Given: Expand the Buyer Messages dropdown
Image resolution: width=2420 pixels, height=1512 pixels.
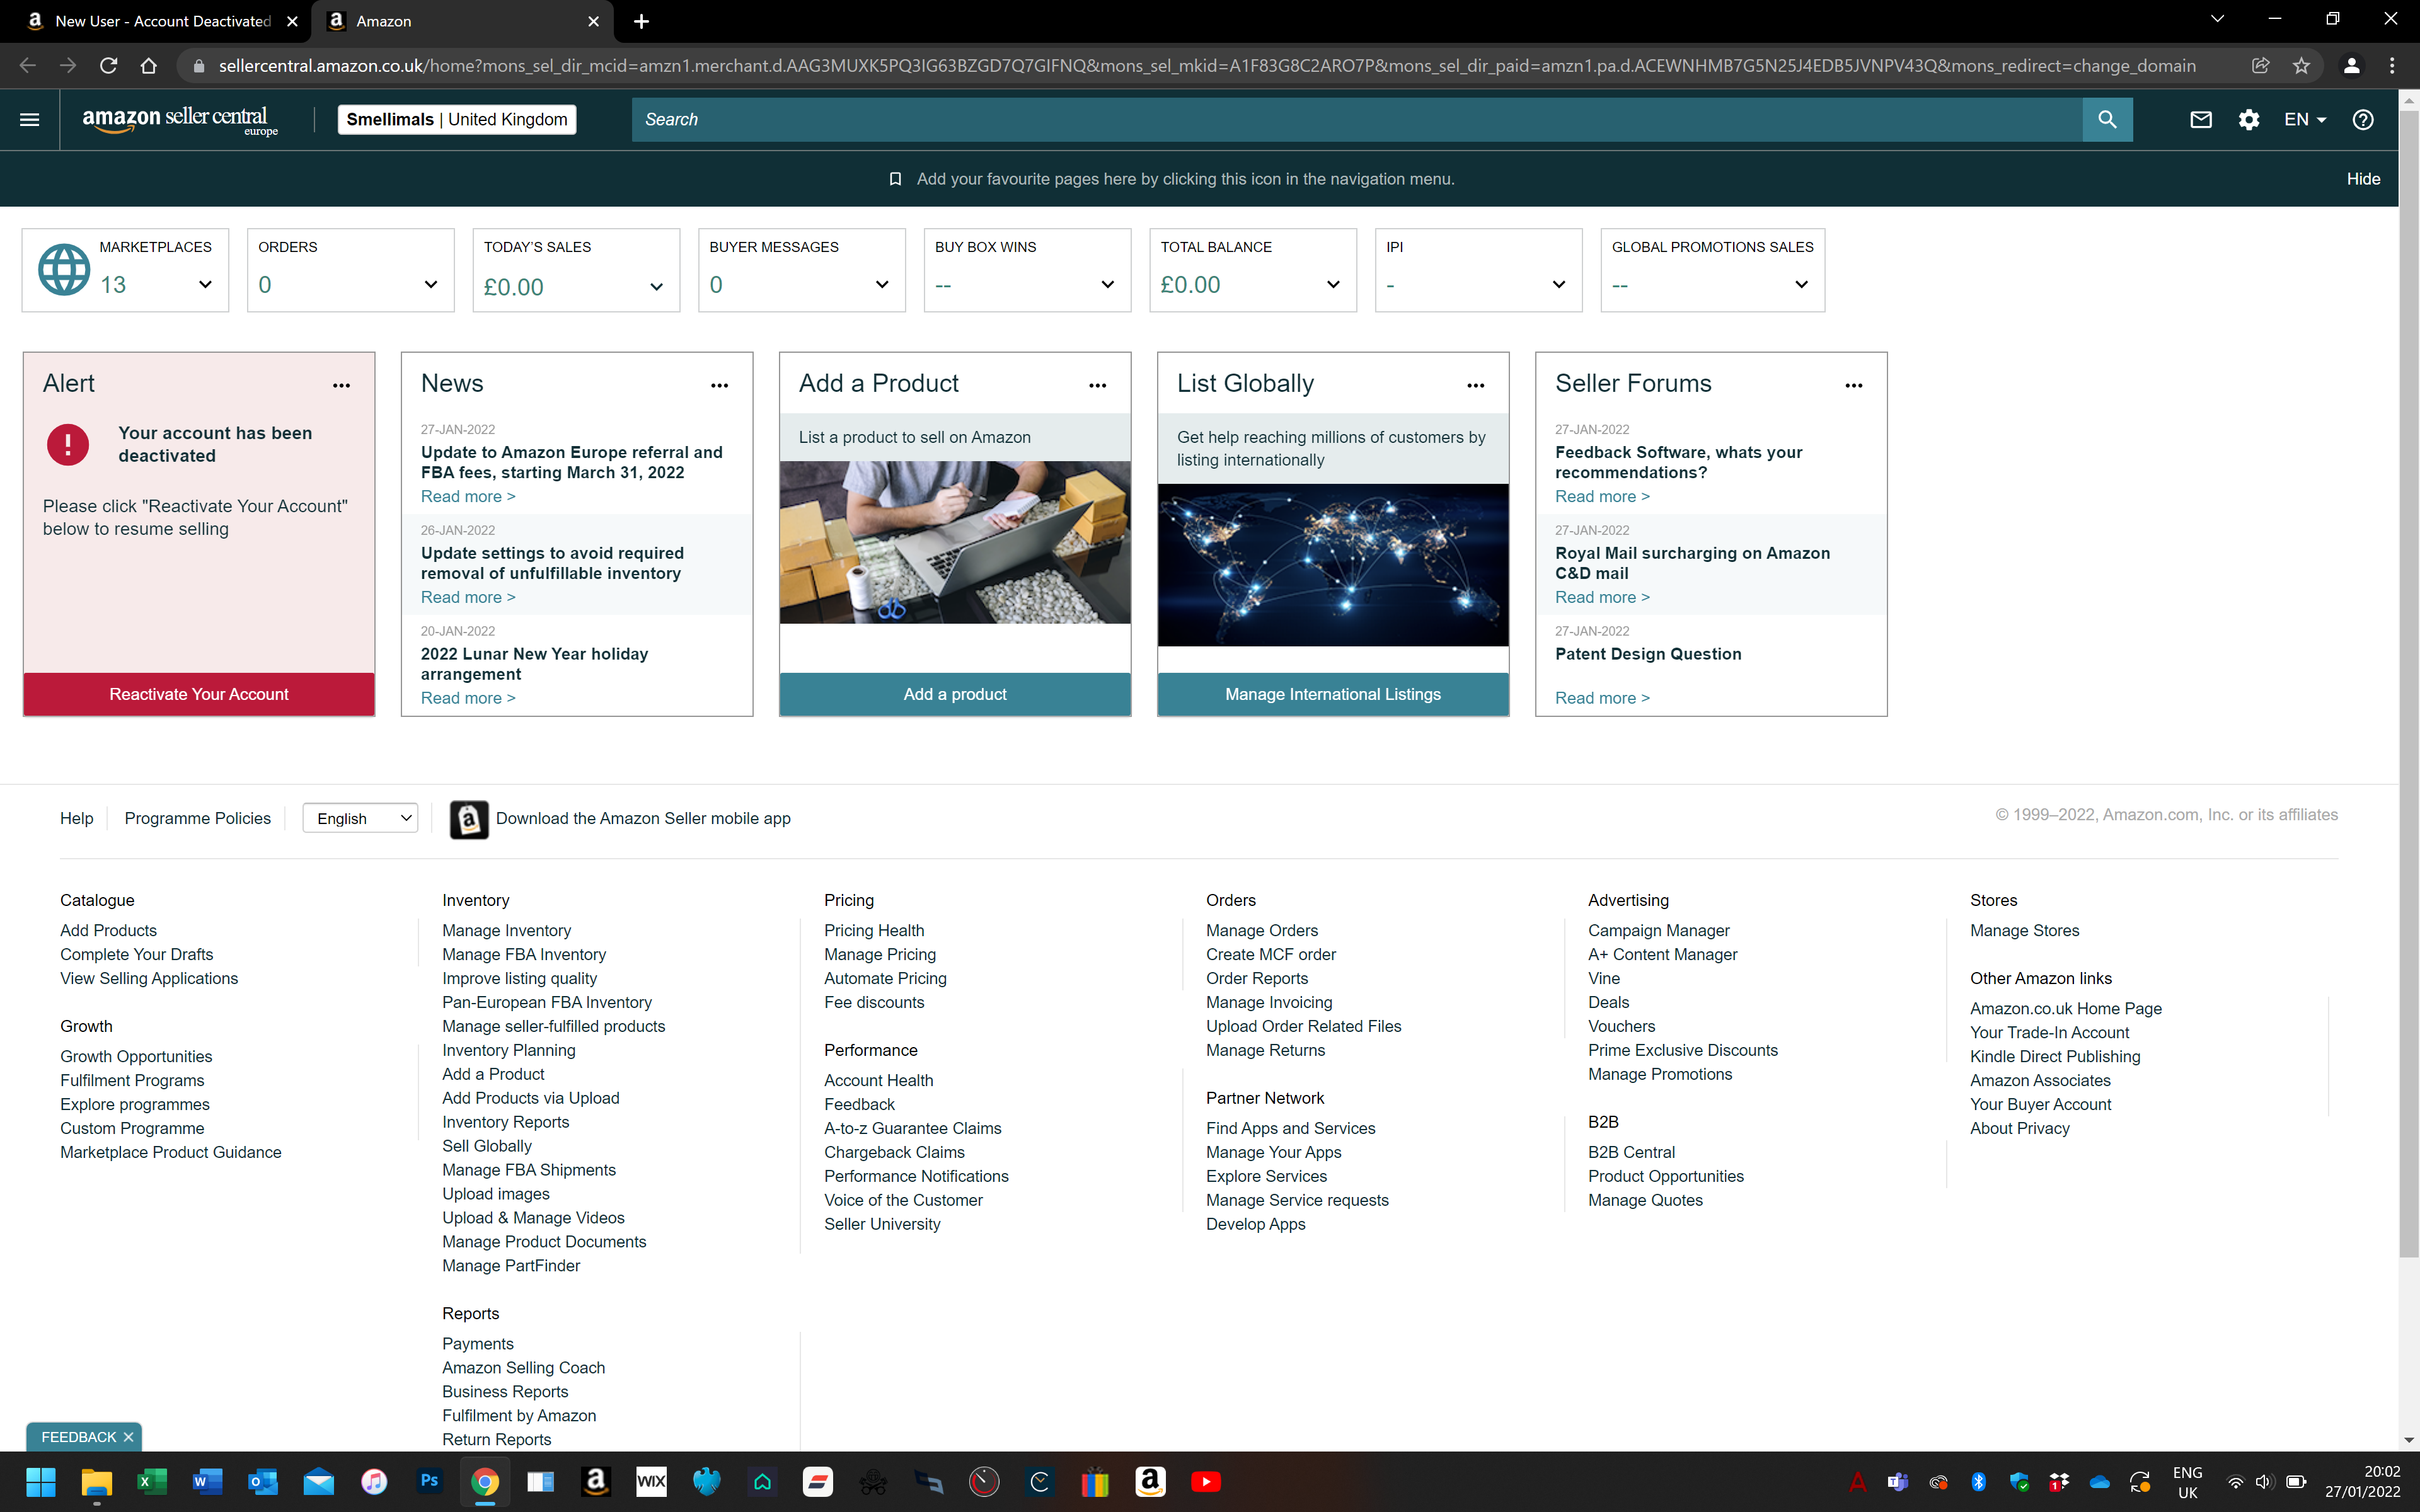Looking at the screenshot, I should [882, 285].
